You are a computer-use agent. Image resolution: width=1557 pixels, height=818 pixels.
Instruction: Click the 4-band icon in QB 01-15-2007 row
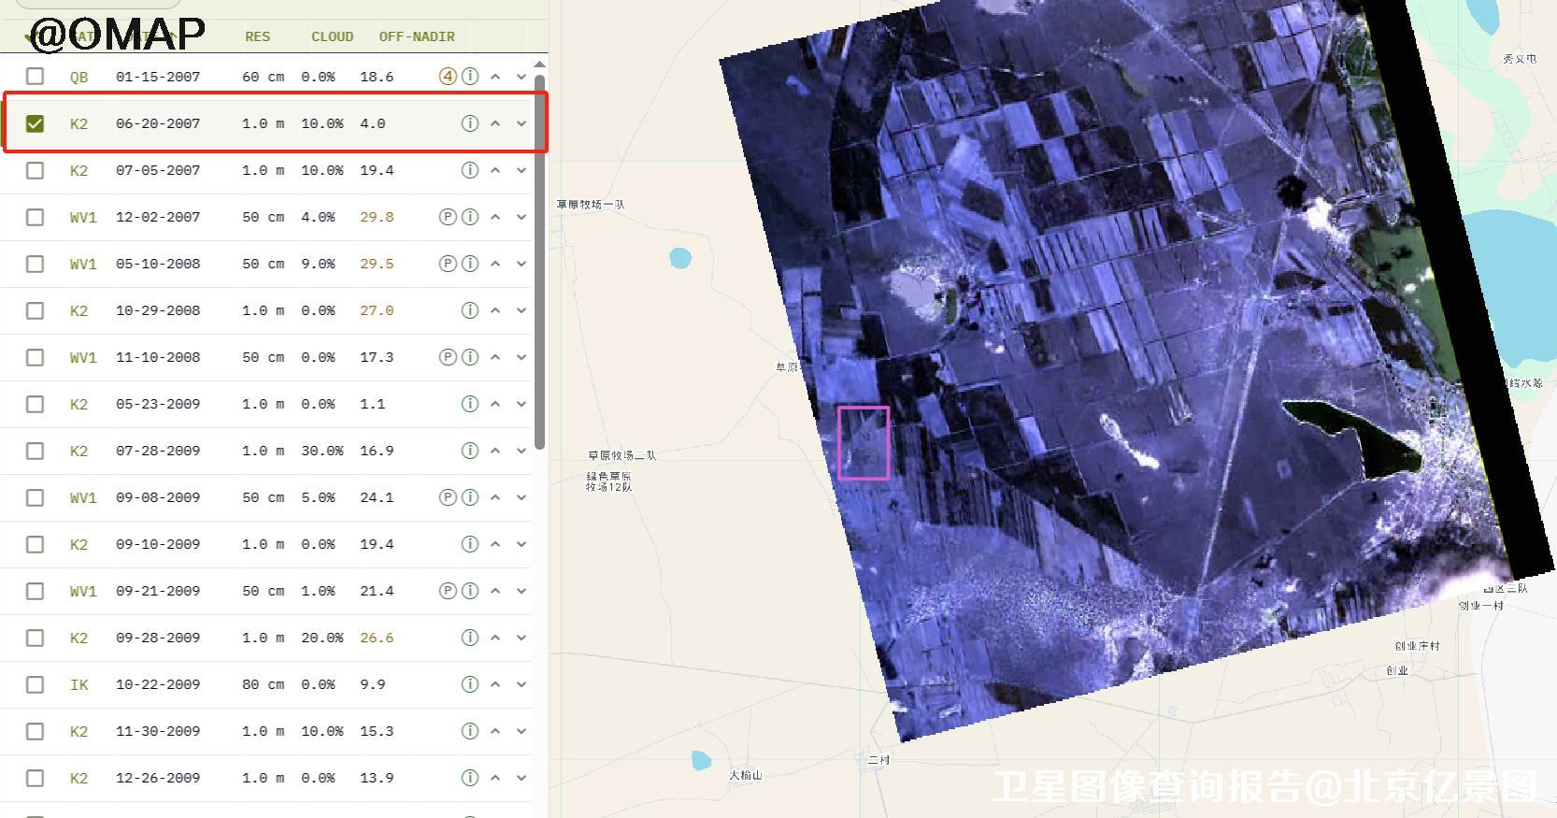tap(448, 77)
